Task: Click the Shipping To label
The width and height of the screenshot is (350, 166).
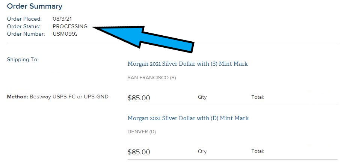Action: click(x=23, y=60)
